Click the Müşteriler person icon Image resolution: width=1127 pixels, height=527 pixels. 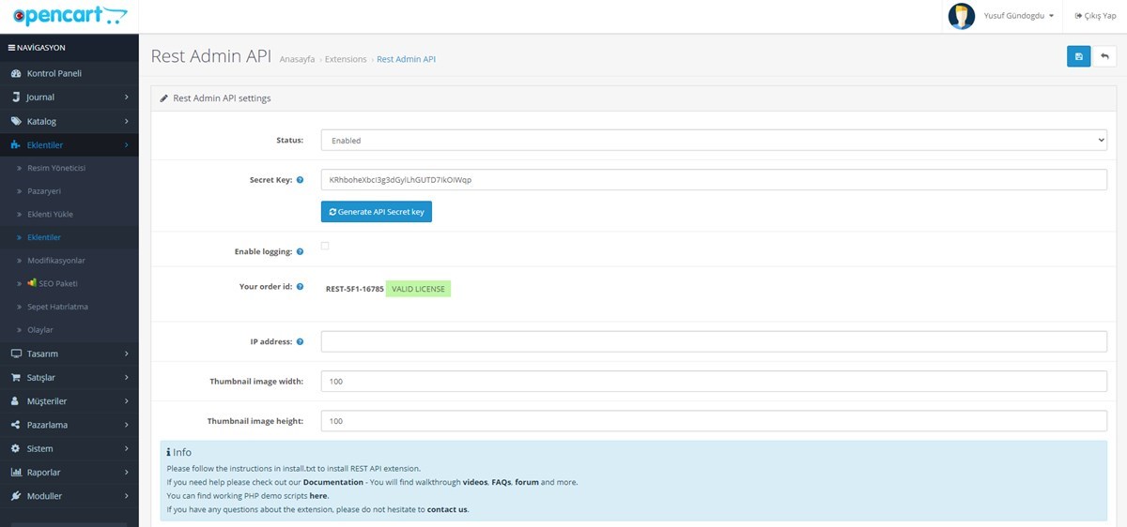(16, 401)
